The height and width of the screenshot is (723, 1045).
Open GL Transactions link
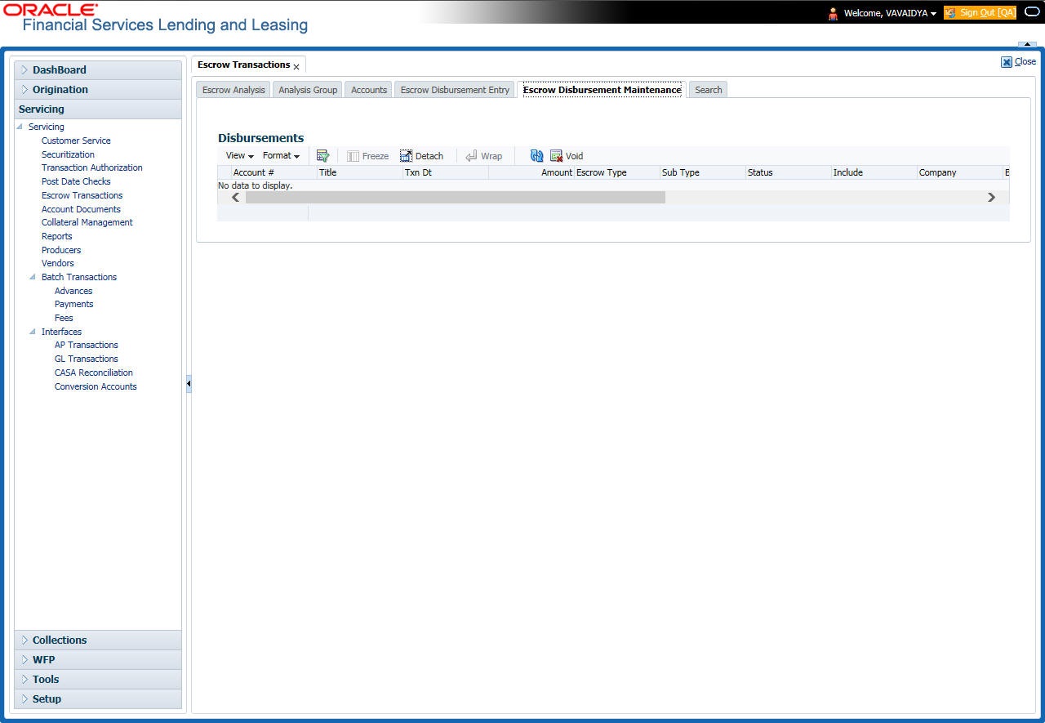87,359
